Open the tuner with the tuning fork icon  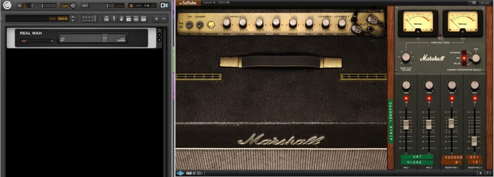click(x=114, y=19)
